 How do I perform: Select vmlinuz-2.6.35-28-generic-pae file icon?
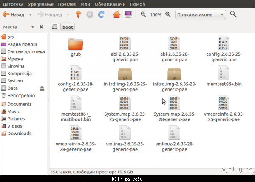(174, 133)
